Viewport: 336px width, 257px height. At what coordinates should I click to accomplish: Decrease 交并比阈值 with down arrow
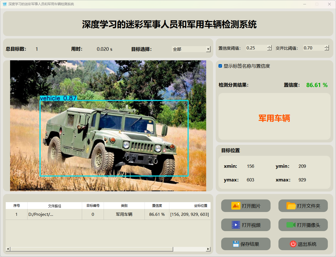click(x=327, y=49)
